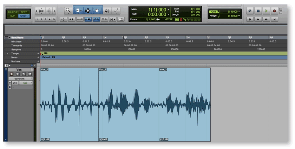
Task: Click the Vox_3 clip gain 0 dB badge
Action: click(164, 140)
